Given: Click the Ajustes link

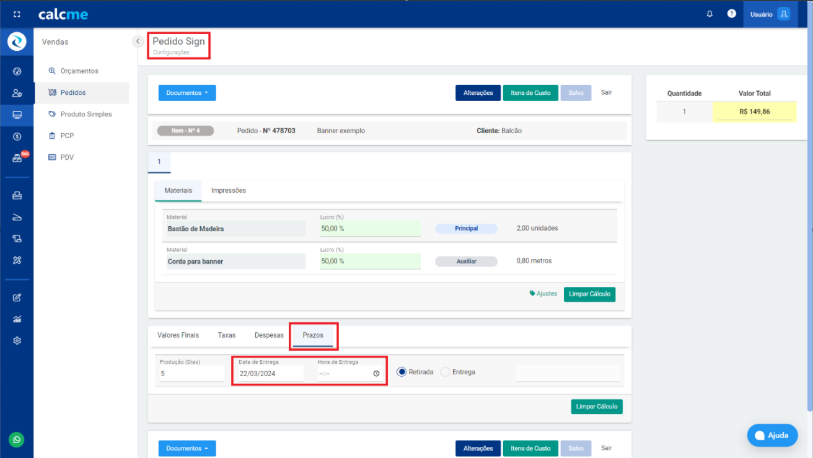Looking at the screenshot, I should [543, 294].
